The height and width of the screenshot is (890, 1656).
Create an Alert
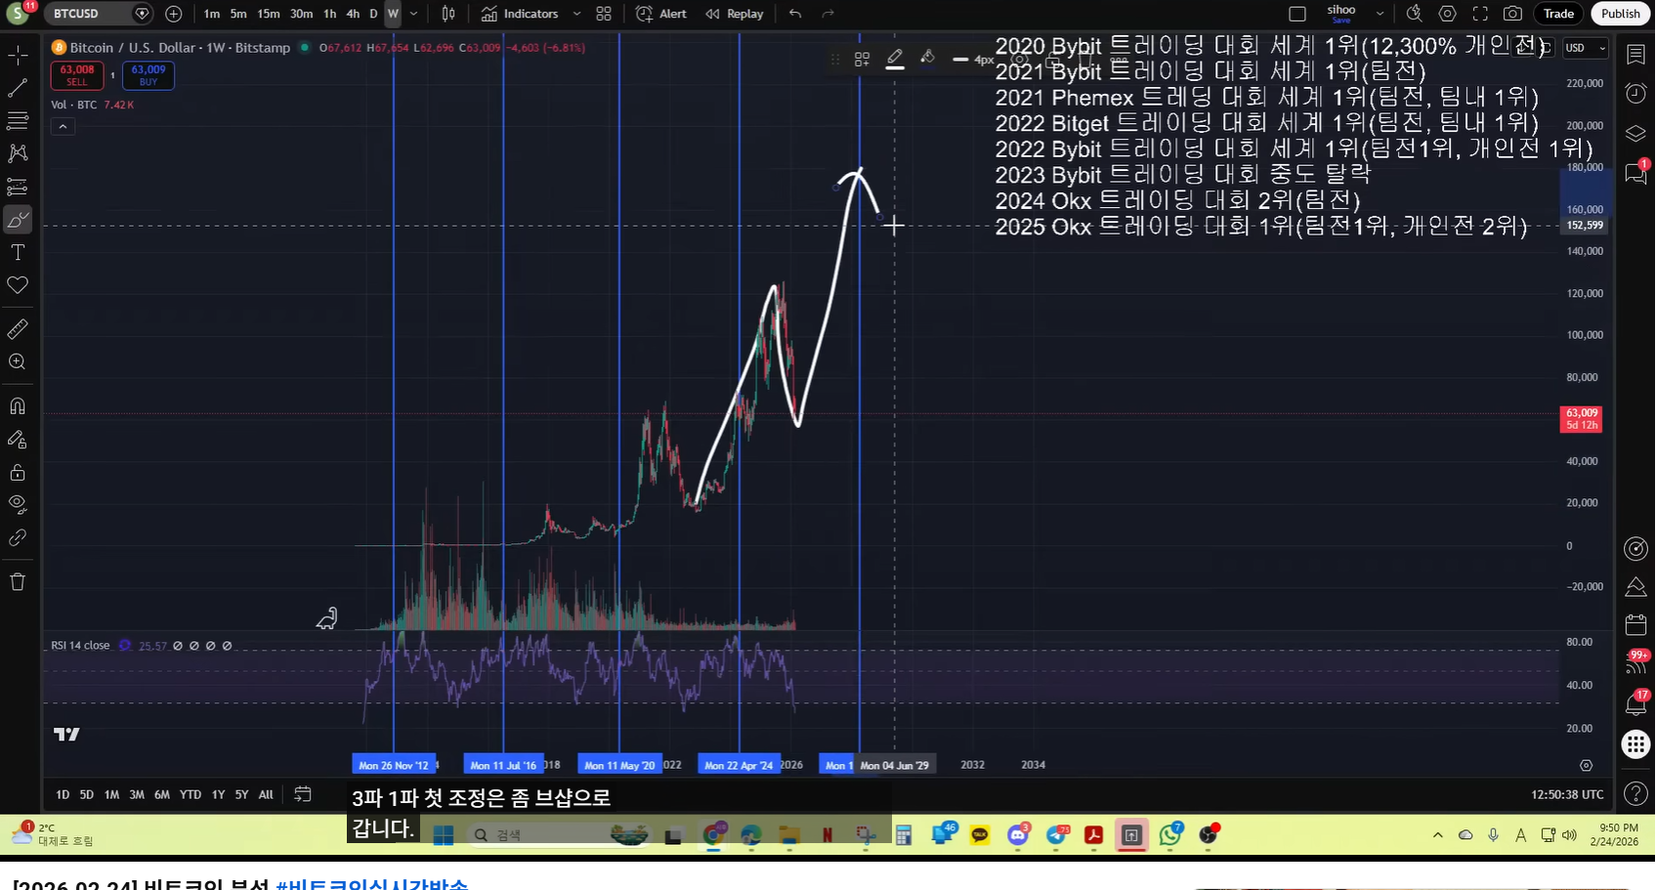coord(661,14)
